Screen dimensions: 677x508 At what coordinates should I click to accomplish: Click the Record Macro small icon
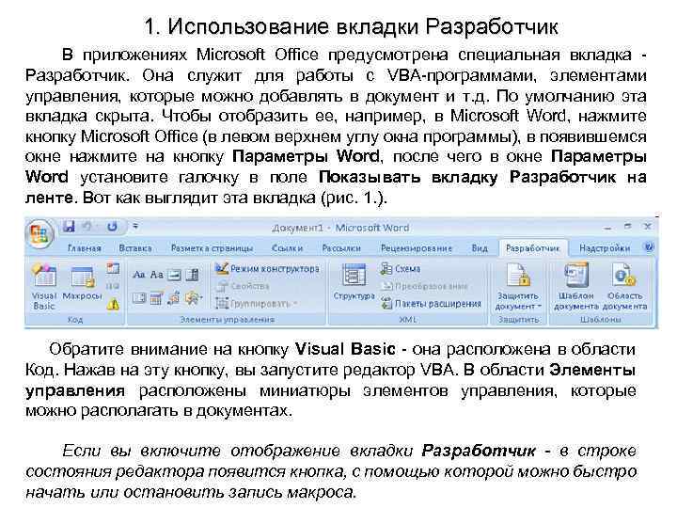tap(113, 268)
